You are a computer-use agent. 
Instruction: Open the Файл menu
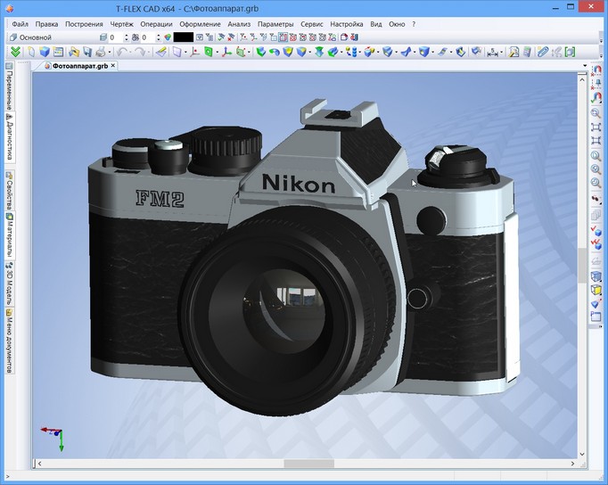(x=21, y=24)
